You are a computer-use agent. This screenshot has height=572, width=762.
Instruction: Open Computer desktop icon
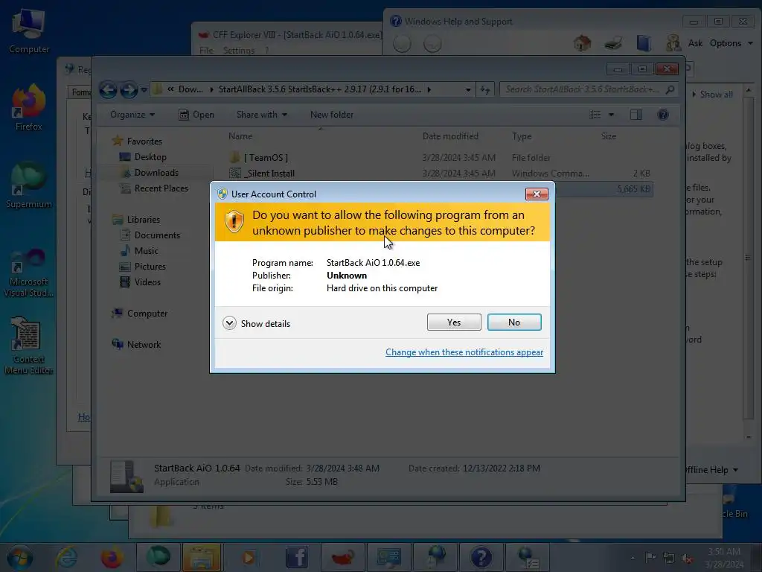pyautogui.click(x=29, y=32)
